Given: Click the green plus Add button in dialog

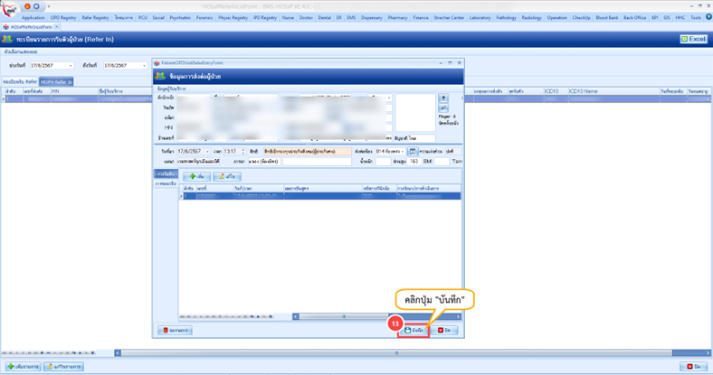Looking at the screenshot, I should [196, 176].
